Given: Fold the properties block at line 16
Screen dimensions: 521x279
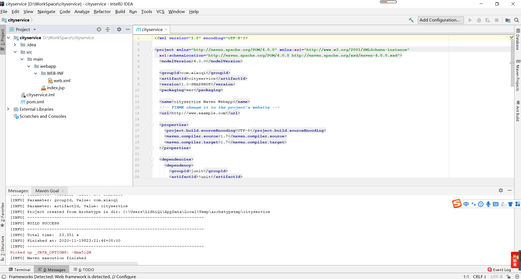Looking at the screenshot, I should point(152,125).
